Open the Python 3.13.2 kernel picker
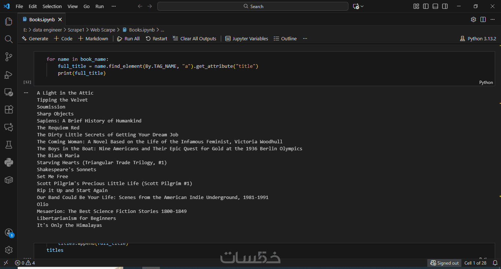Viewport: 501px width, 269px height. [x=478, y=38]
